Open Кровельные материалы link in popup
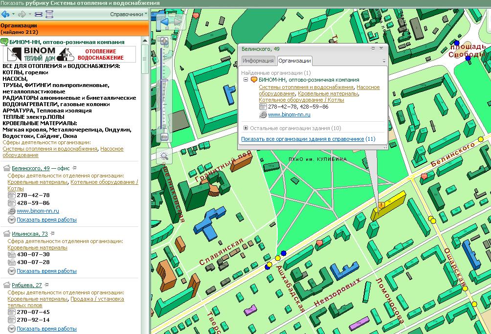Screen dimensions: 491x334 click(x=328, y=93)
